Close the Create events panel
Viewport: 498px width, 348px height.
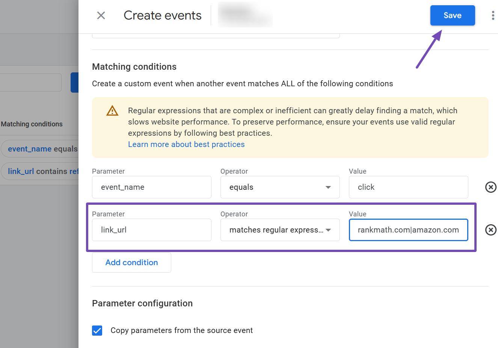point(101,15)
